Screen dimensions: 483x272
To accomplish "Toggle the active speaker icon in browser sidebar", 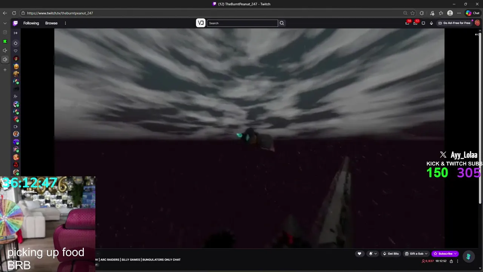I will pos(5,59).
